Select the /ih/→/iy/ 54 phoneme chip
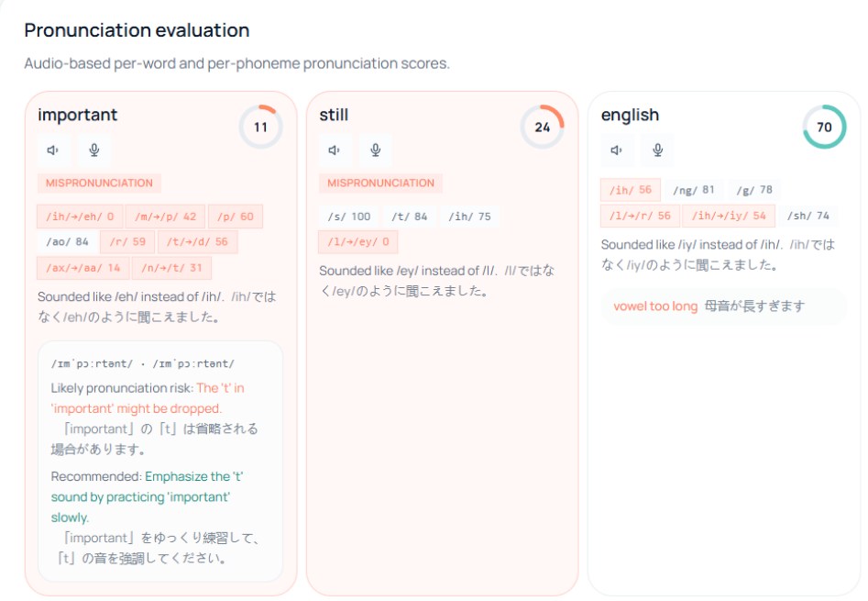This screenshot has width=868, height=601. pos(729,216)
